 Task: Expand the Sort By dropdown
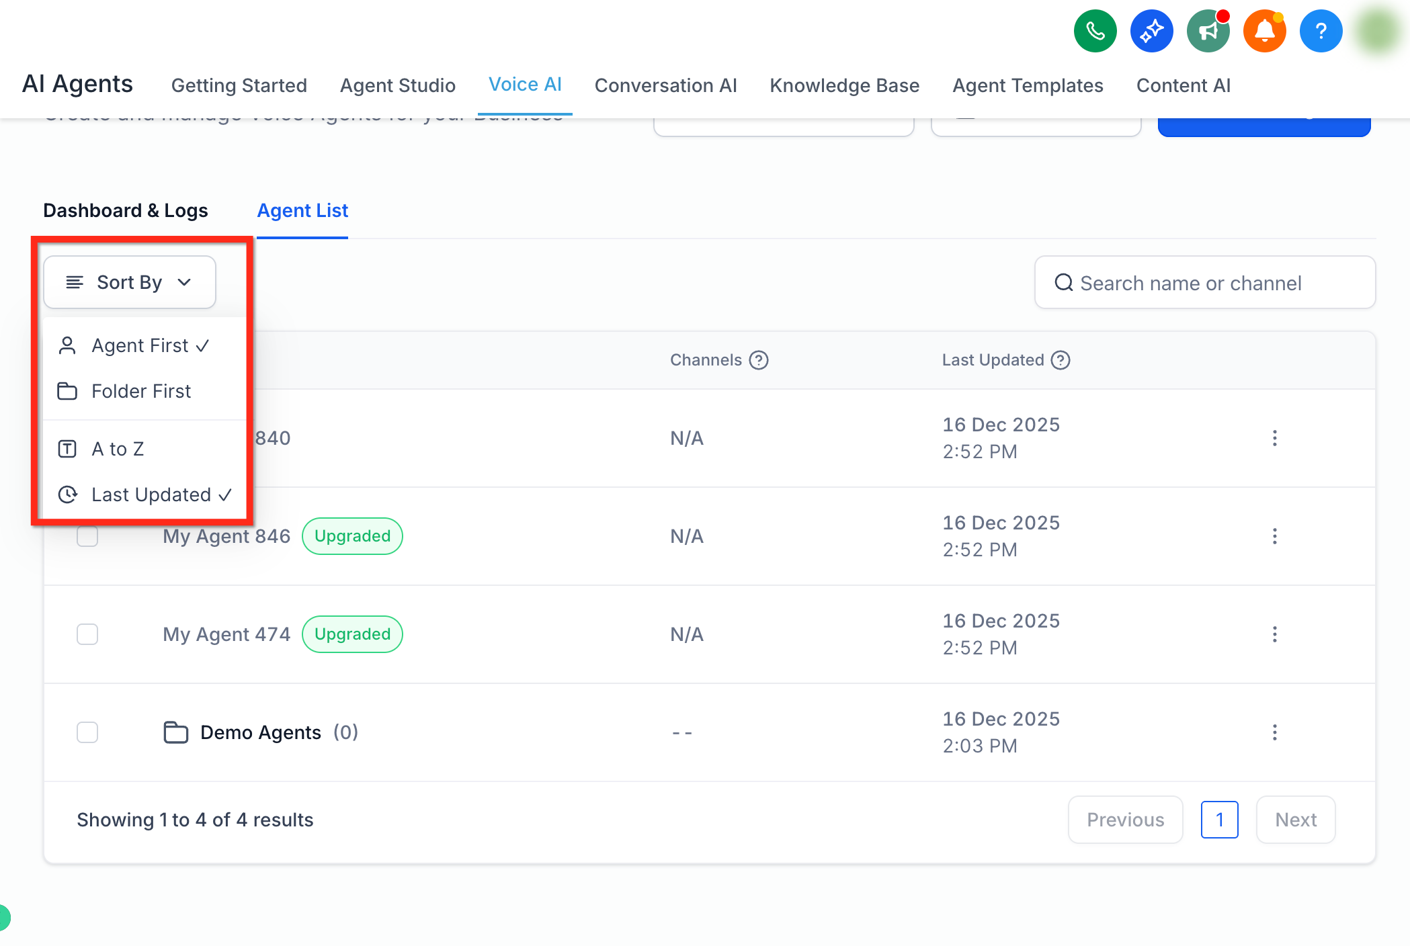[130, 282]
